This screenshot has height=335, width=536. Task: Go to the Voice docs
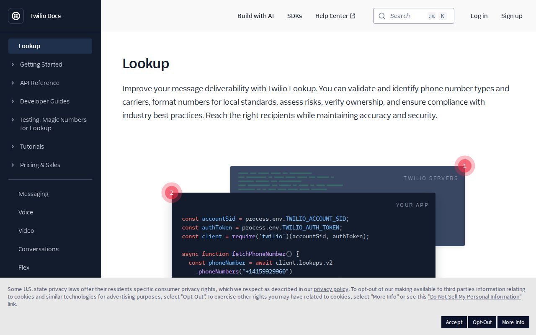[x=26, y=212]
